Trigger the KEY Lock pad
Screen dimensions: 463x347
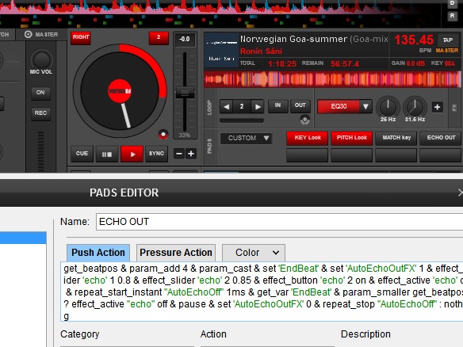point(308,138)
